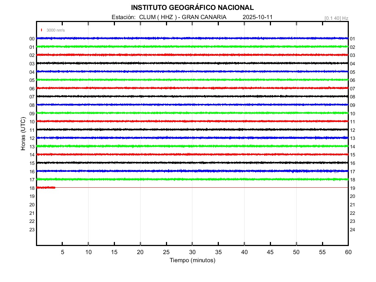Click the blue seismic trace for hour 00
Screen dimensions: 376x282
pos(192,38)
